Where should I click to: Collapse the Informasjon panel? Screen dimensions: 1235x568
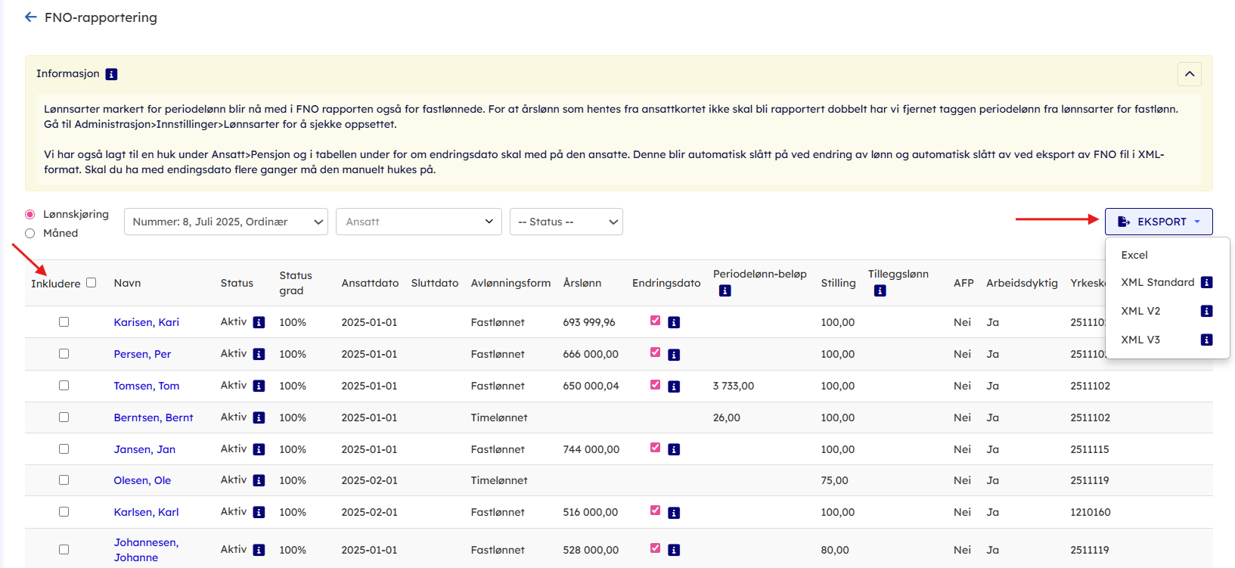tap(1189, 73)
